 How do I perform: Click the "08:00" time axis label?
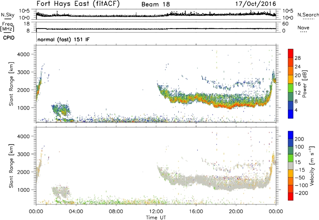[x=116, y=212]
